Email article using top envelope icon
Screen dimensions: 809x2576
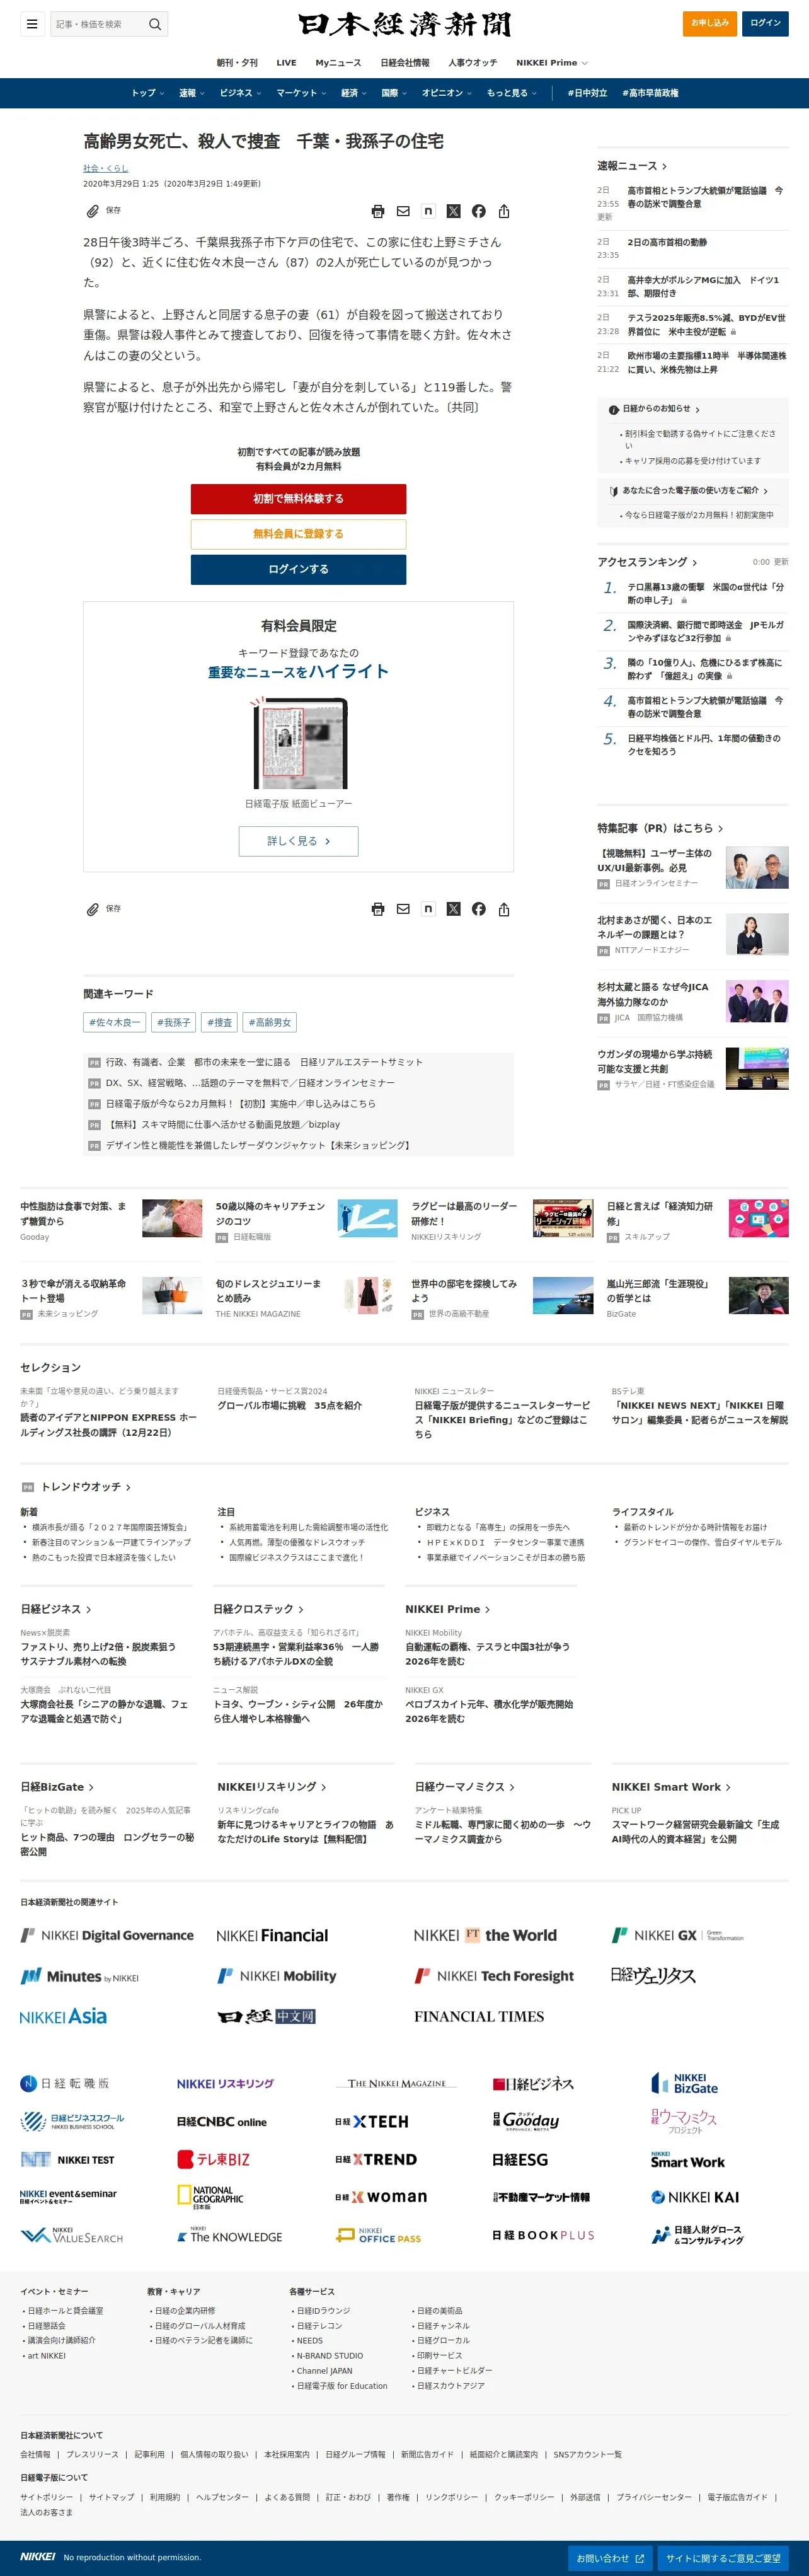click(x=403, y=211)
